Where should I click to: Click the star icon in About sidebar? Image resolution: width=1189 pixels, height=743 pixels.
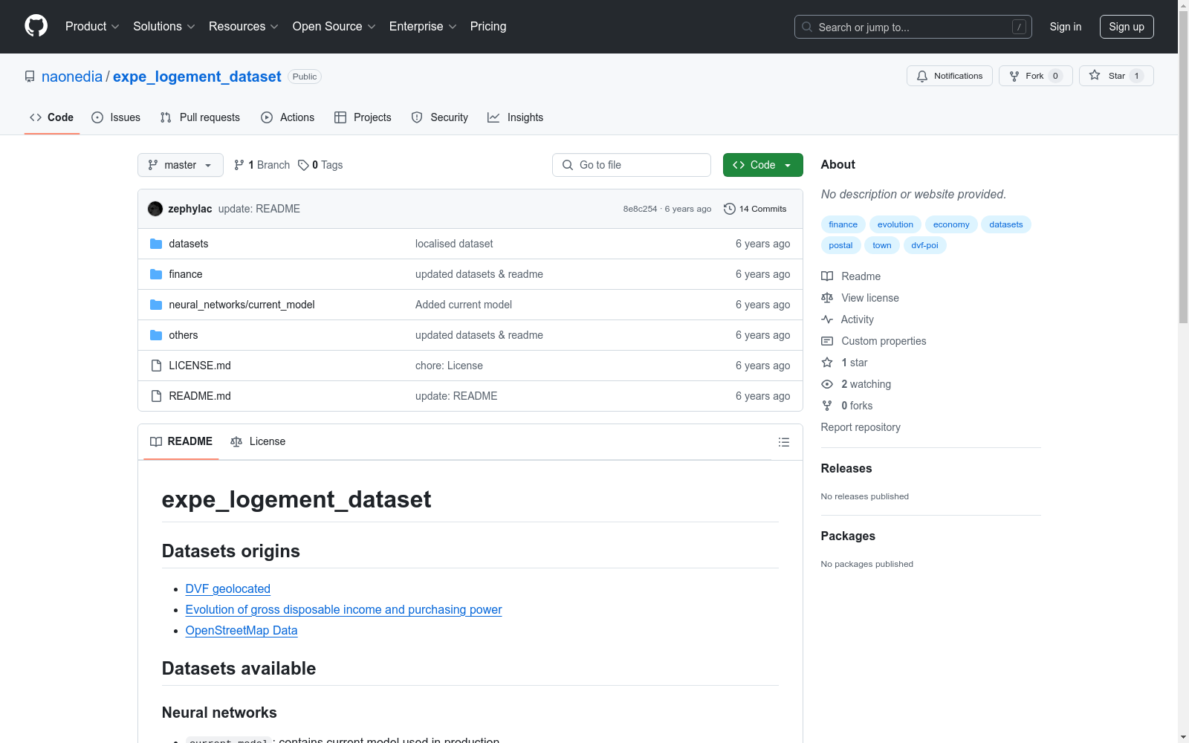(x=827, y=363)
